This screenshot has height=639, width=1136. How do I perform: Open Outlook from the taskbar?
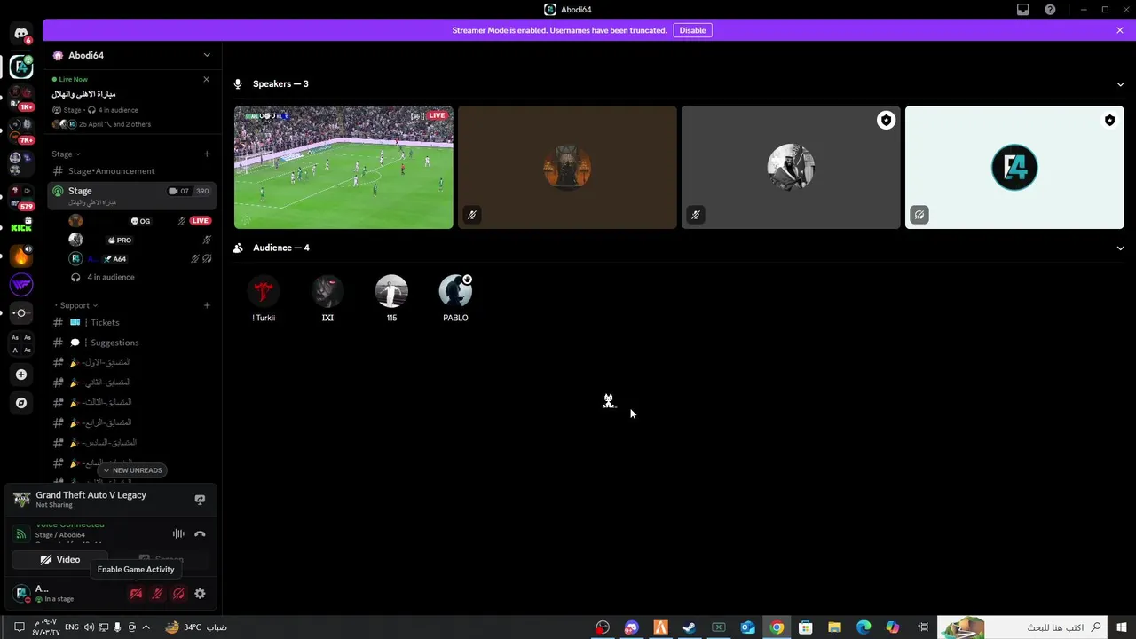pyautogui.click(x=747, y=627)
